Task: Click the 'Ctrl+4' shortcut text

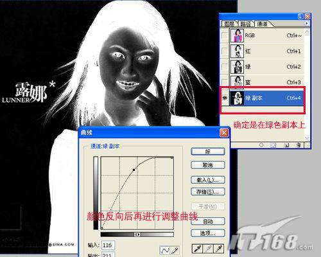Action: pos(293,98)
